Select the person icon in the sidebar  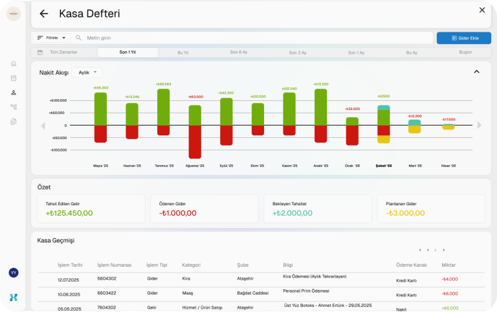pos(14,93)
